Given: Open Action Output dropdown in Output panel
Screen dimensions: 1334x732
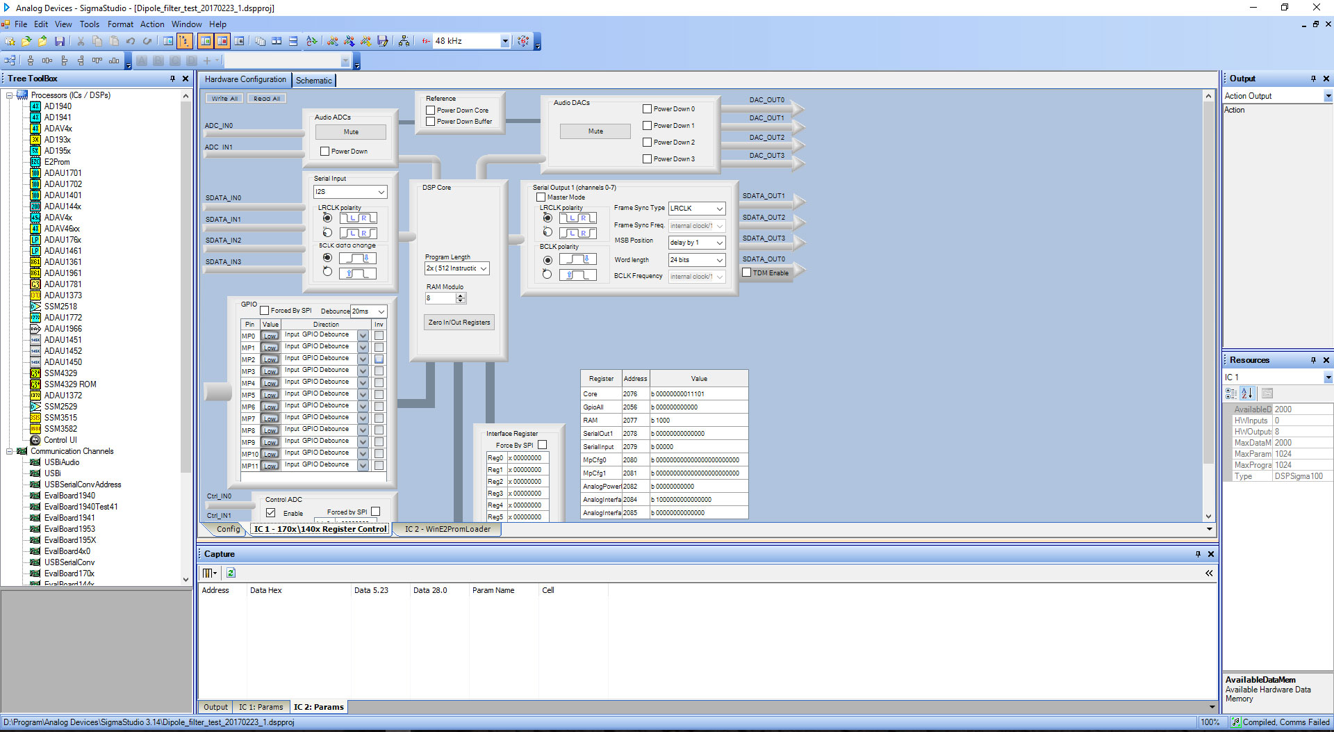Looking at the screenshot, I should point(1328,96).
